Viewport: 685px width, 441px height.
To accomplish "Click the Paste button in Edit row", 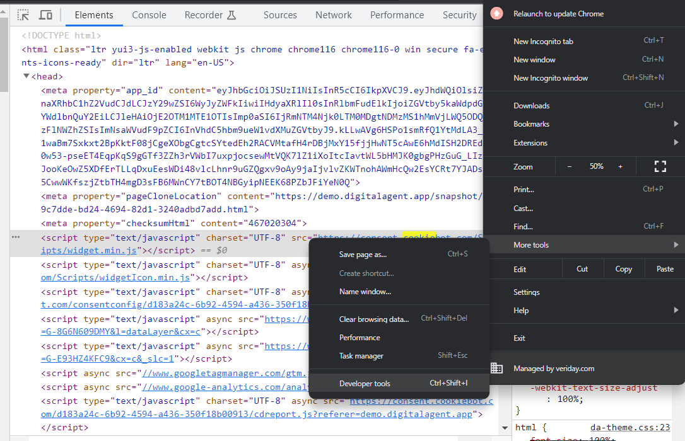I will click(x=665, y=269).
